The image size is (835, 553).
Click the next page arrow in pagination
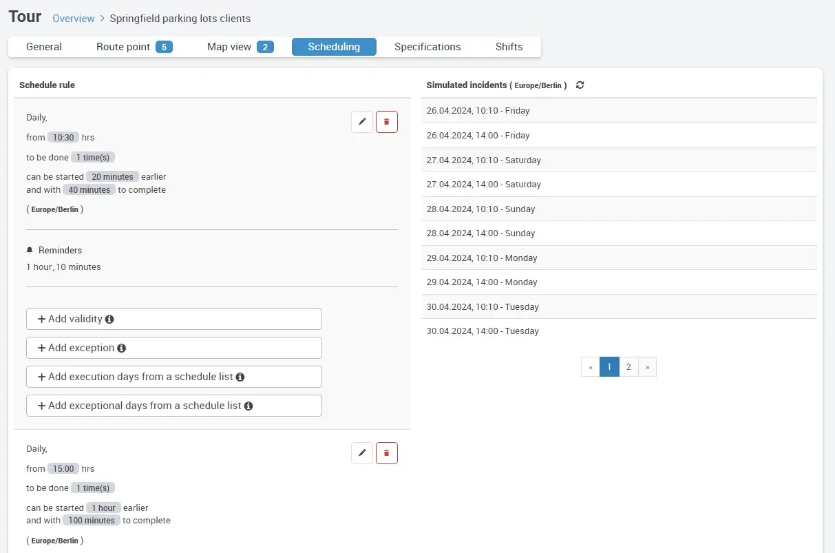[647, 367]
